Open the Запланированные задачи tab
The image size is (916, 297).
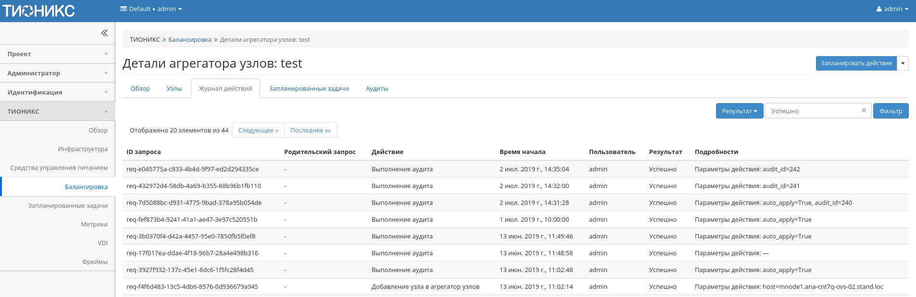[309, 89]
